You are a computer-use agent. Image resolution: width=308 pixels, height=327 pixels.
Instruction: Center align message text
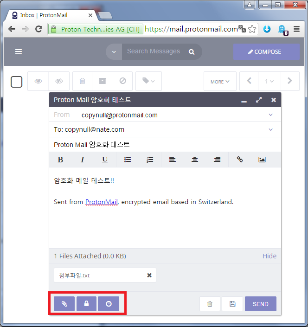pyautogui.click(x=195, y=160)
